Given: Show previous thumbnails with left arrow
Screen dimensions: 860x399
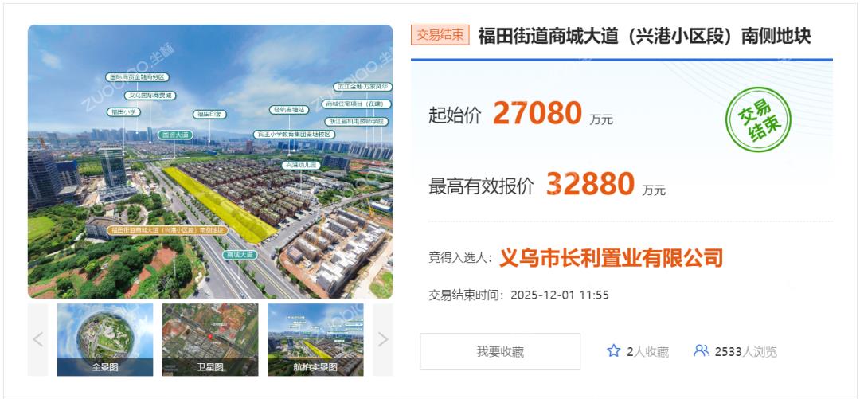Looking at the screenshot, I should click(x=38, y=340).
